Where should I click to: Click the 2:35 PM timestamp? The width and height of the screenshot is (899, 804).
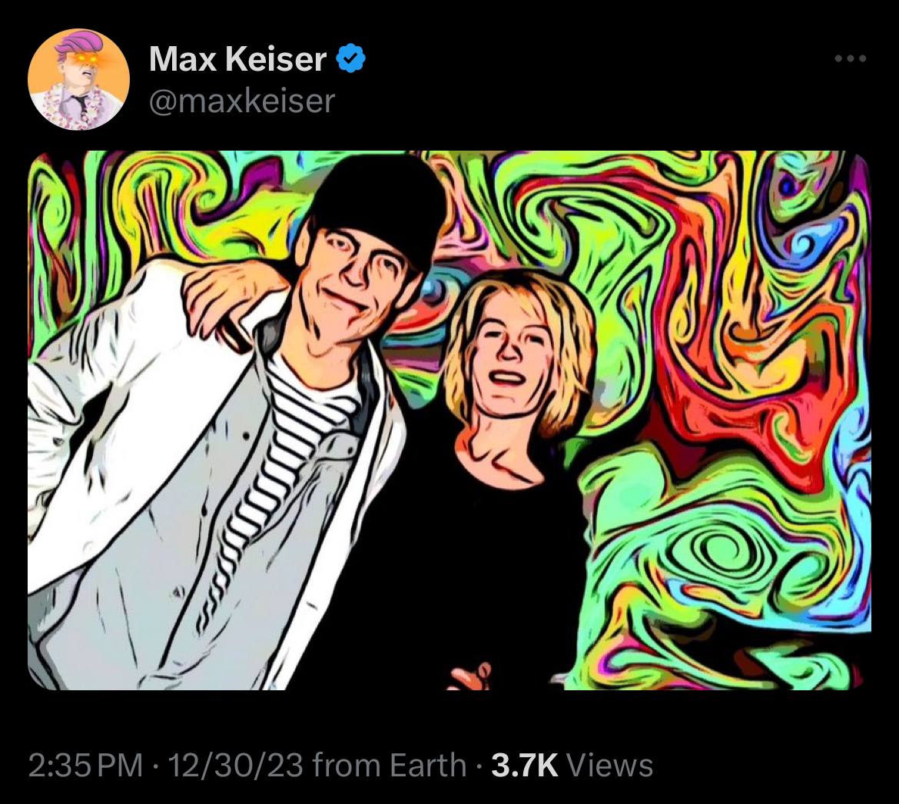coord(85,765)
